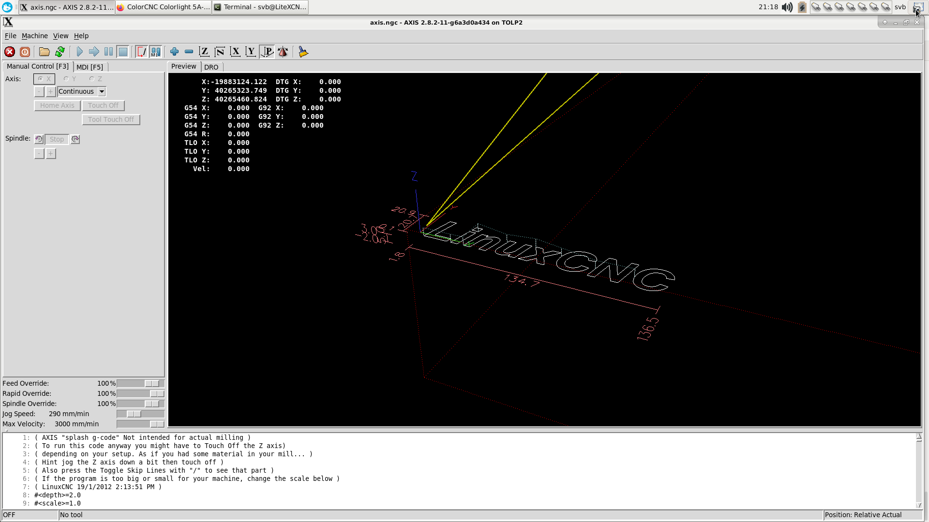Click spindle Stop button
The height and width of the screenshot is (522, 929).
point(57,139)
